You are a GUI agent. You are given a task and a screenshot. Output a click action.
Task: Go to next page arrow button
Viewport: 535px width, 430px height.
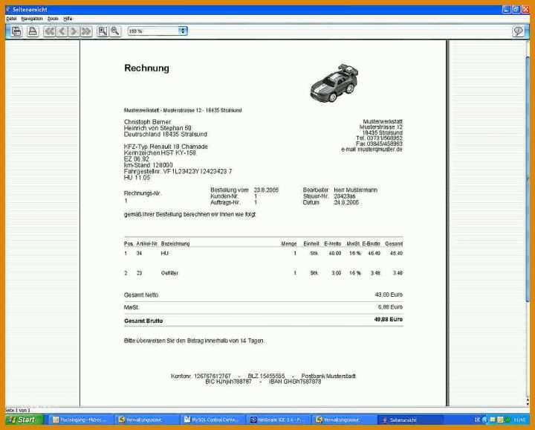tap(74, 31)
